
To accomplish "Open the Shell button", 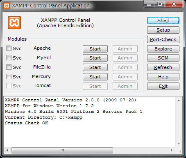I will coord(163,21).
